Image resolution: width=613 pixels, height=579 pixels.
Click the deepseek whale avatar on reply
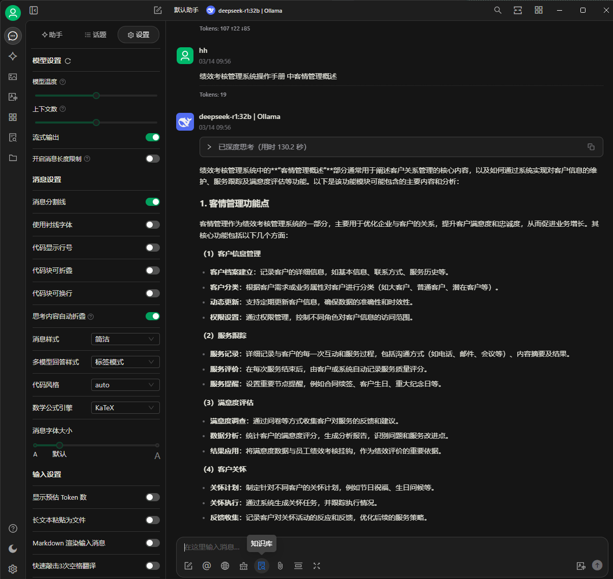tap(185, 121)
